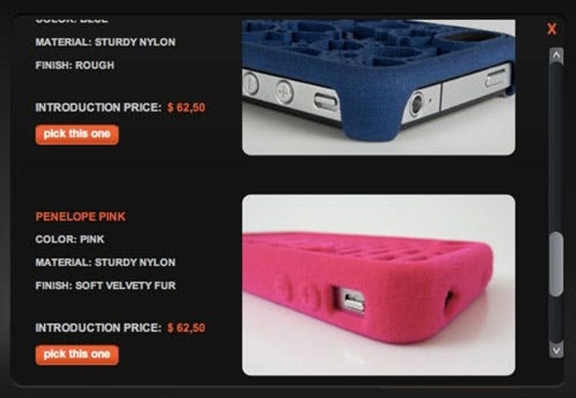
Task: Click INTRODUCTION PRICE label for pink case
Action: 99,328
